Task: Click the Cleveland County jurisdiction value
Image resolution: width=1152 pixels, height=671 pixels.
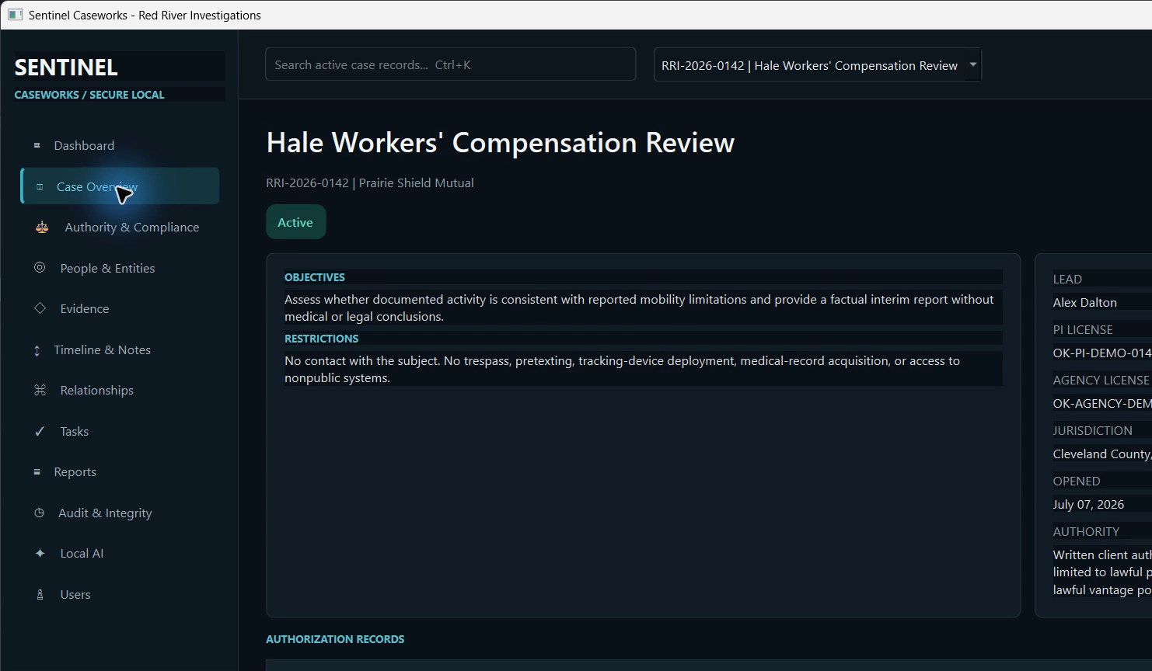Action: tap(1102, 454)
